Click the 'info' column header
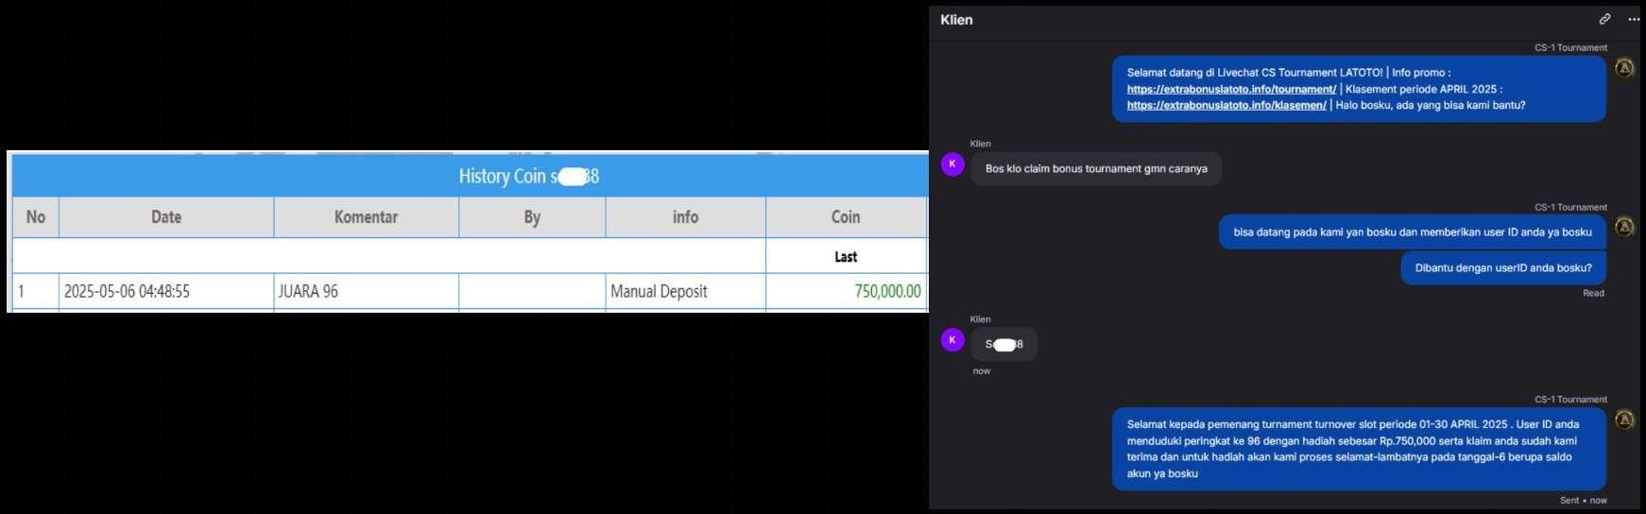 pos(686,217)
